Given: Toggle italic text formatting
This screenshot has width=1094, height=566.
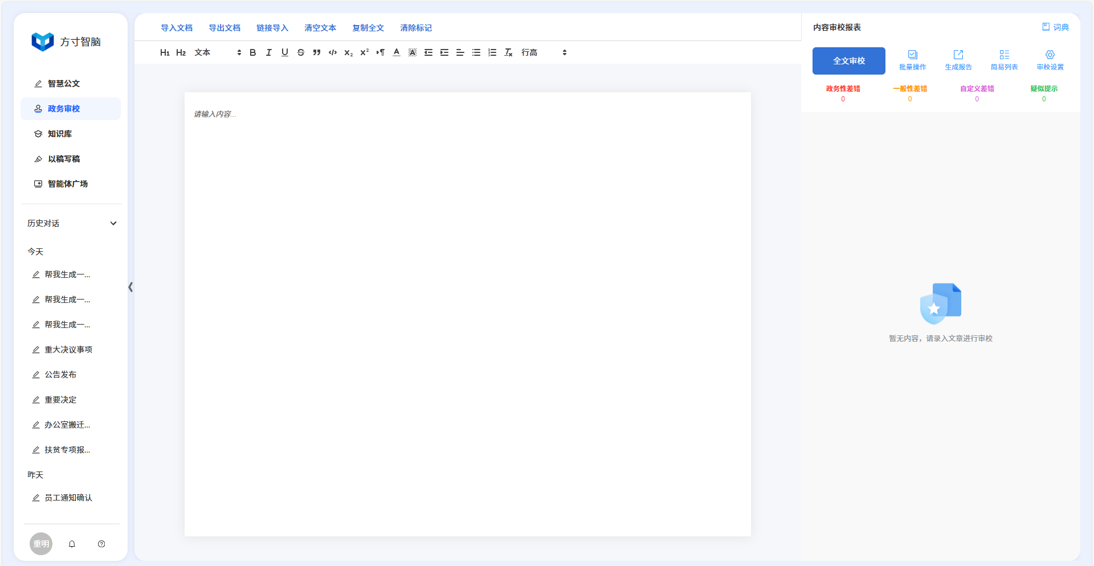Looking at the screenshot, I should [268, 52].
